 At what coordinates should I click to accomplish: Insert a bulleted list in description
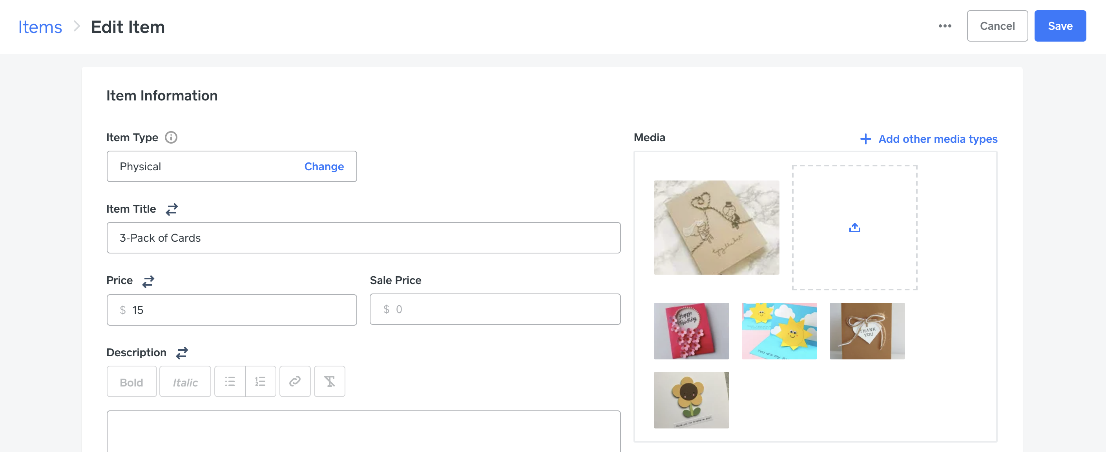(x=230, y=381)
